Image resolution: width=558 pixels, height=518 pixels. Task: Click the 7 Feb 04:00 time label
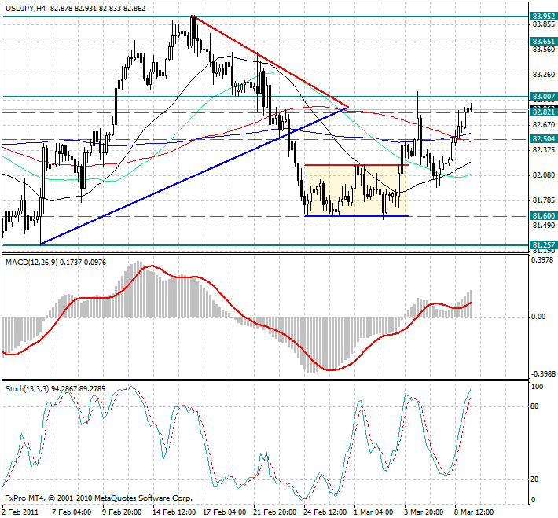point(72,512)
